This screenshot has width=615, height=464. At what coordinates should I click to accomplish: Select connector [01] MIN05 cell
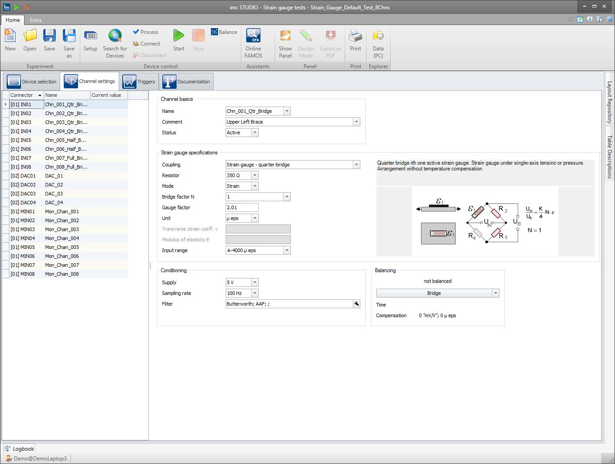coord(26,247)
